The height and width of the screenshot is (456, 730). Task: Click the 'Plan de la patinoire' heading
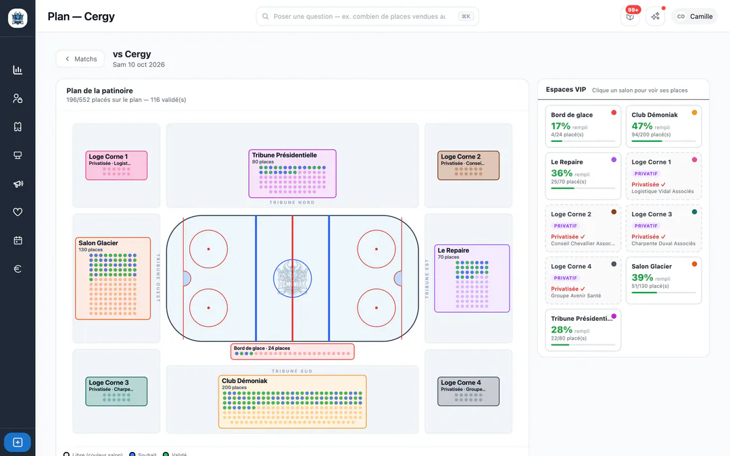pos(99,91)
